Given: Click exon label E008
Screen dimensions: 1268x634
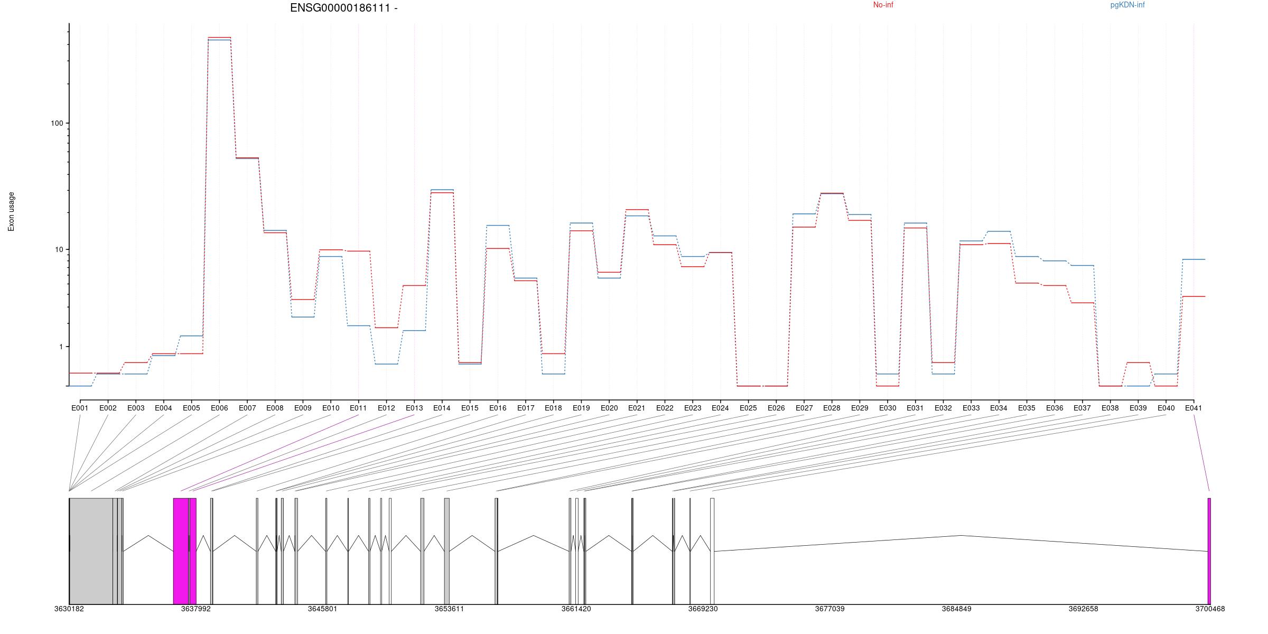Looking at the screenshot, I should coord(275,408).
